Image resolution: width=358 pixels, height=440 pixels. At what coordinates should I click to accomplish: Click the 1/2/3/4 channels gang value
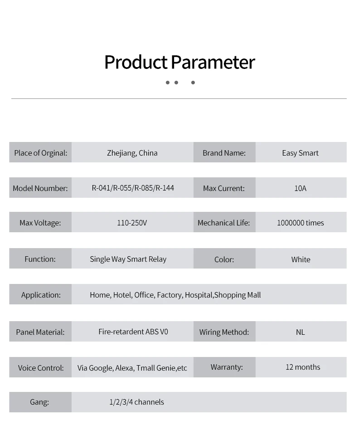pyautogui.click(x=136, y=402)
